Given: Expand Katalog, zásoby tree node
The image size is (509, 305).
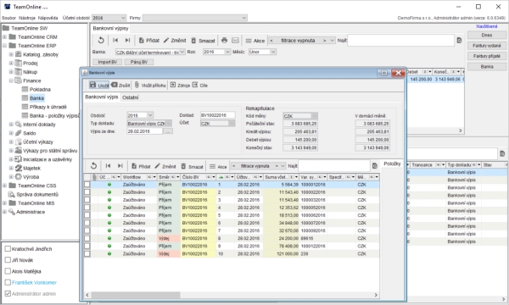Looking at the screenshot, I should tap(11, 54).
